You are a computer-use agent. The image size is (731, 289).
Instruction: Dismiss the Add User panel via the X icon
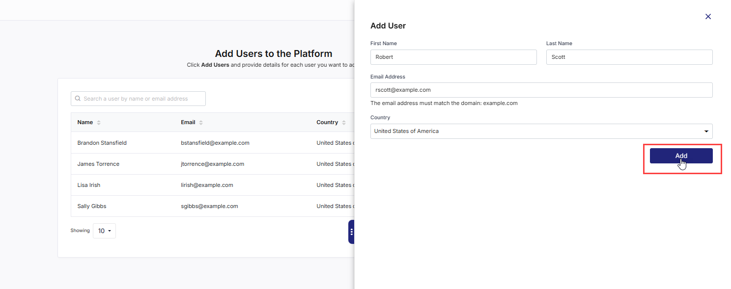[x=708, y=16]
